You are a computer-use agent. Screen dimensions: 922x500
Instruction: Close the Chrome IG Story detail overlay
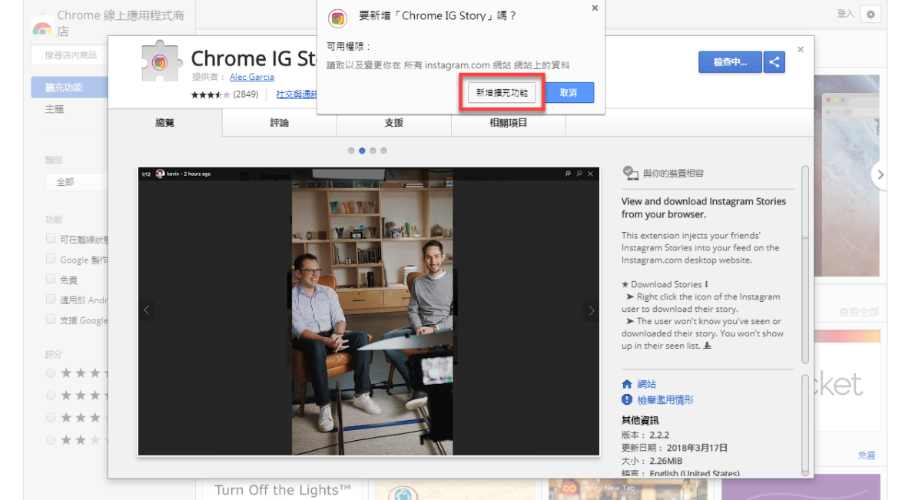click(x=801, y=49)
